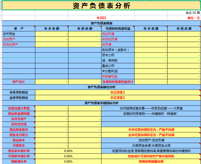Viewport: 201px width, 164px height.
Task: Click the 未分配利润 label cell
Action: pyautogui.click(x=118, y=71)
